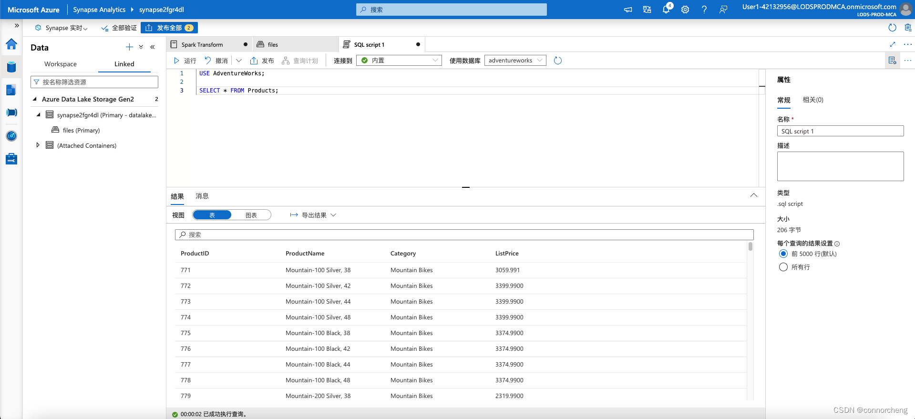Click the results search field
Viewport: 915px width, 419px height.
(464, 235)
